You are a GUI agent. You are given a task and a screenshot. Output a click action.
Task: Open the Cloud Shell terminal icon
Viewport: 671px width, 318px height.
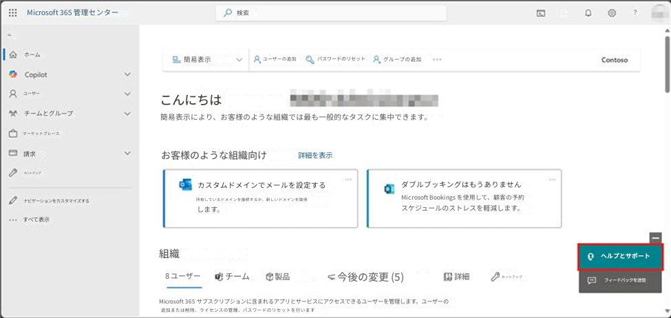point(541,13)
